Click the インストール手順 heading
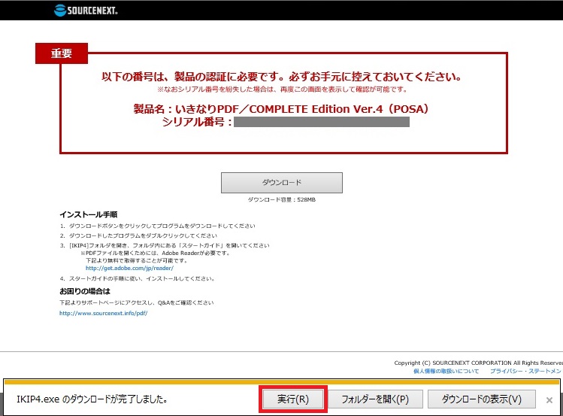563x416 pixels. [89, 214]
